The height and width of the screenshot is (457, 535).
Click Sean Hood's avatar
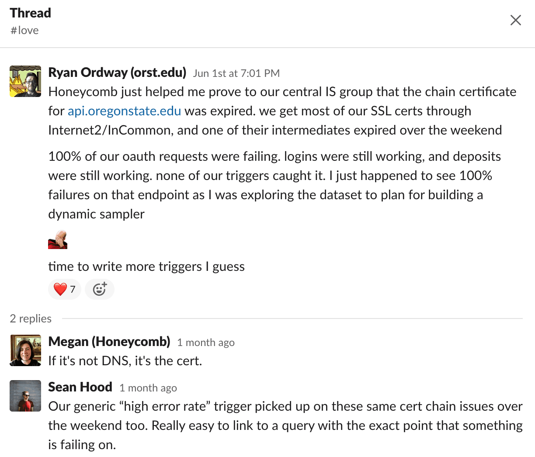click(x=25, y=395)
